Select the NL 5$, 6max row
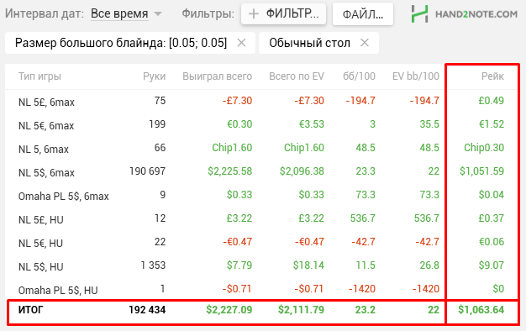Screen dimensions: 526x331 click(261, 171)
